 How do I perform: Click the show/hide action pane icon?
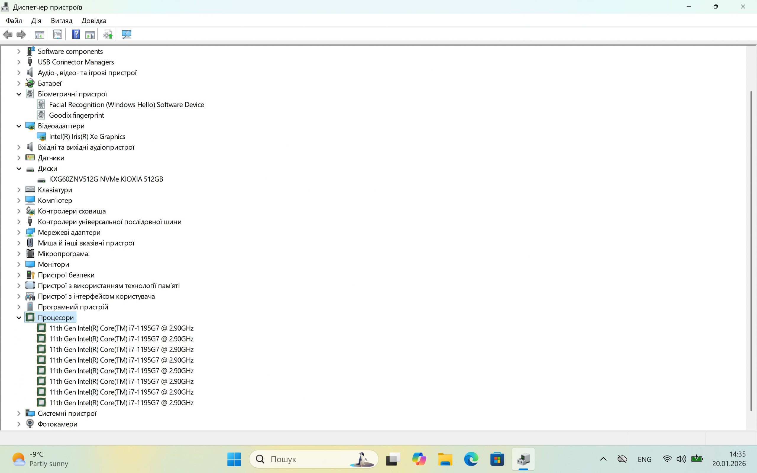click(90, 34)
